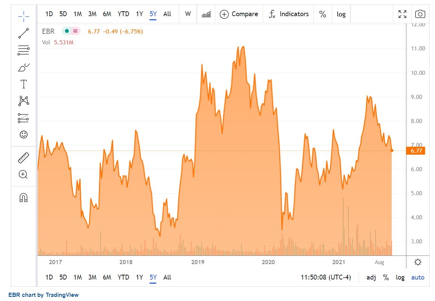The width and height of the screenshot is (435, 301).
Task: Select 1Y range in top toolbar
Action: click(139, 14)
